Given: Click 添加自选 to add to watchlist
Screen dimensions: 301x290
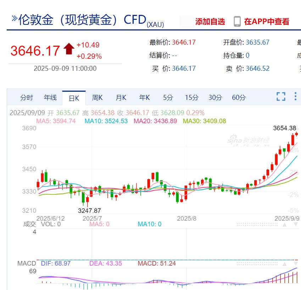Looking at the screenshot, I should point(210,22).
